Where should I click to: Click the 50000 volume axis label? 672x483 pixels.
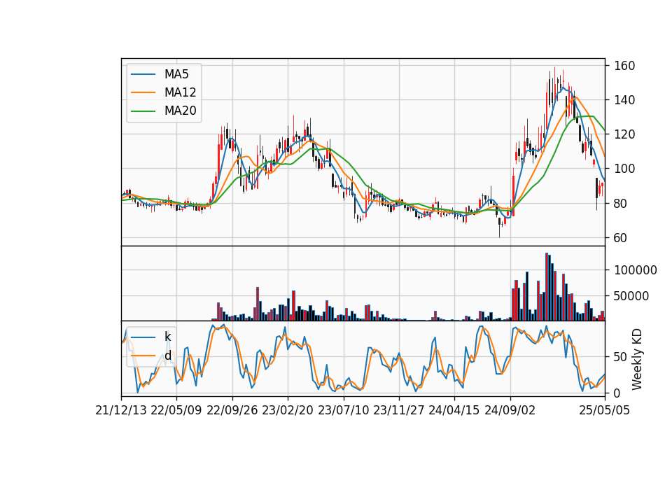631,295
